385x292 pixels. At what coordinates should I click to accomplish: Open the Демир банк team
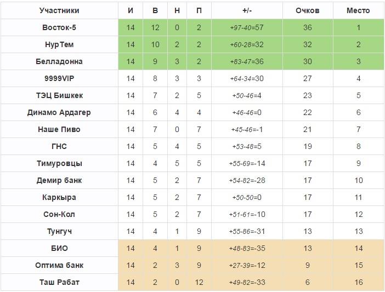tap(59, 180)
